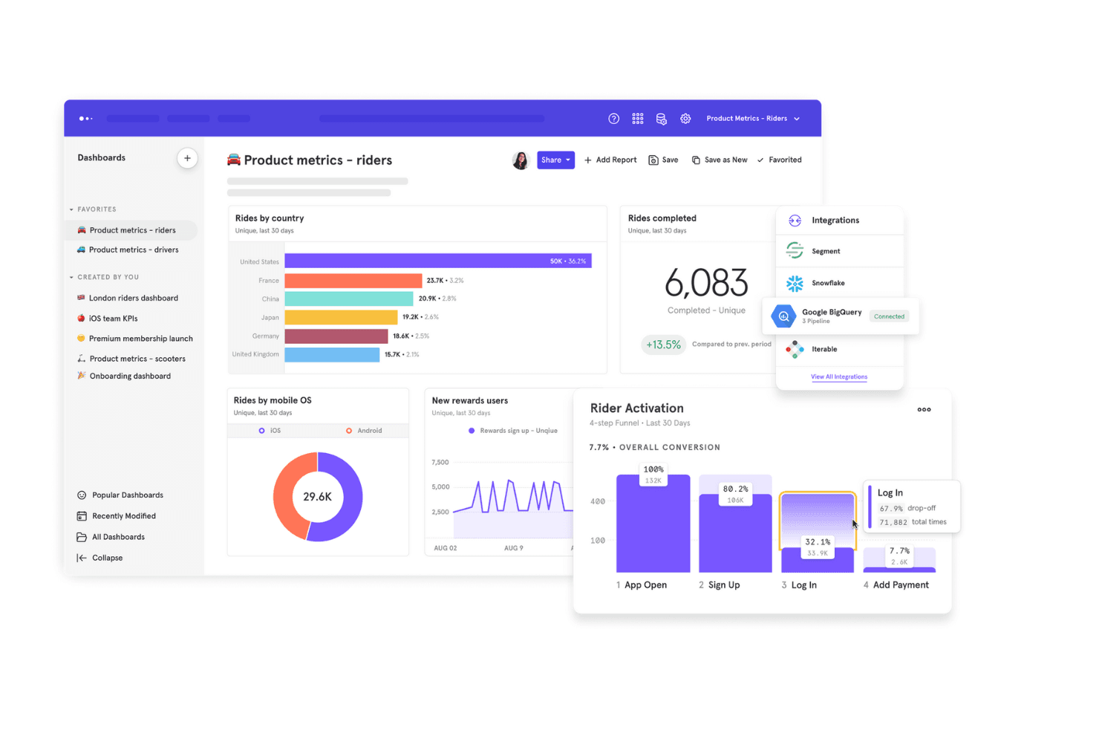Select Premium membership launch dashboard
Viewport: 1099px width, 733px height.
pos(135,339)
